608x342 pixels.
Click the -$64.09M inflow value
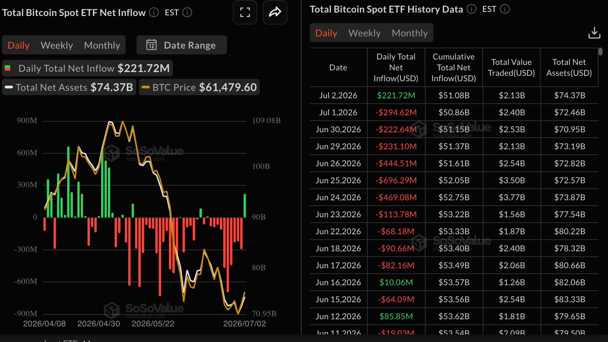pyautogui.click(x=396, y=300)
